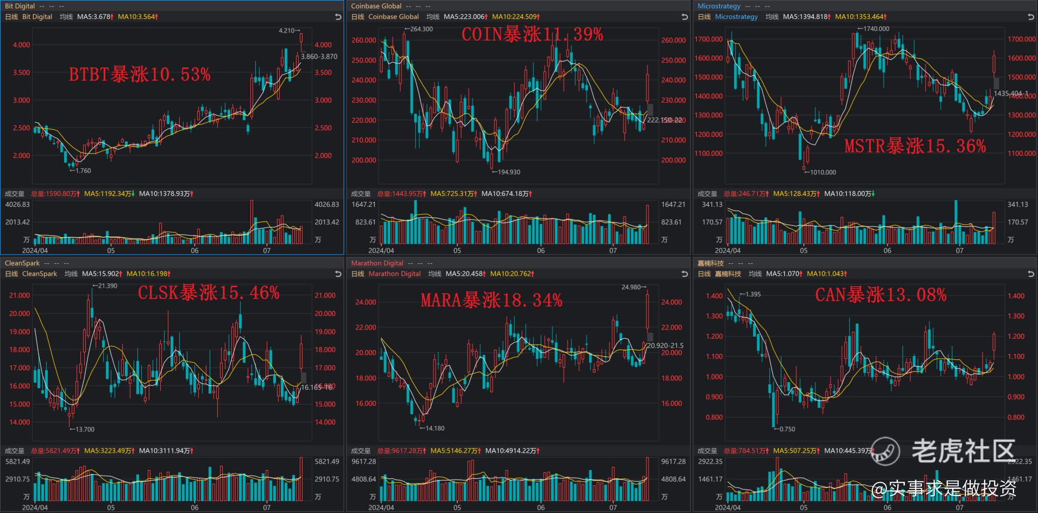
Task: Select the 成交量 label under the Marathon Digital chart
Action: [361, 451]
